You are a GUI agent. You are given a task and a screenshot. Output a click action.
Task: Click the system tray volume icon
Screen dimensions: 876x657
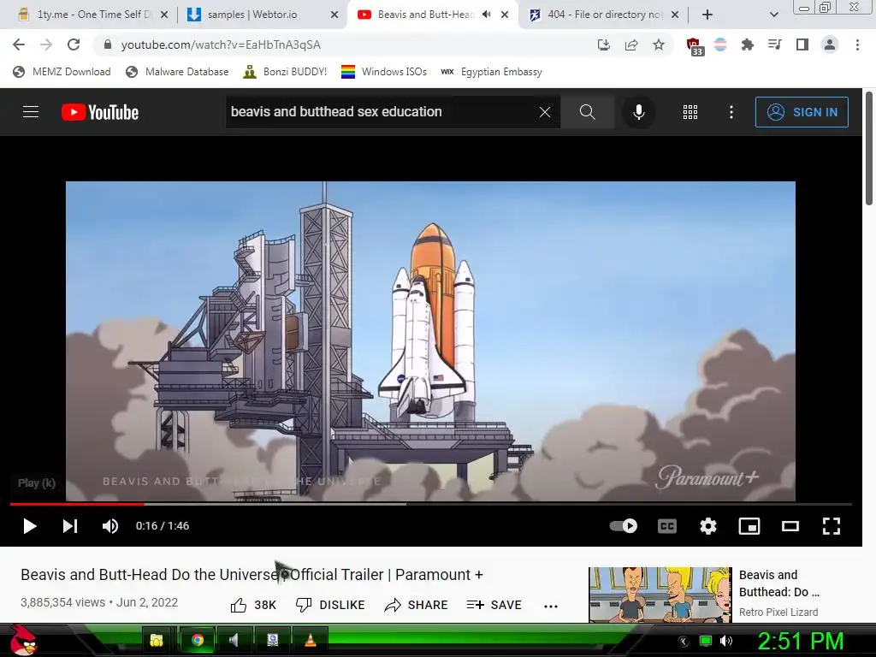coord(725,641)
